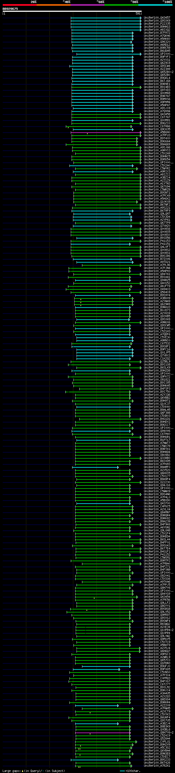Select the UniRef100_B9I4B3 label
The height and width of the screenshot is (773, 175).
point(157,87)
